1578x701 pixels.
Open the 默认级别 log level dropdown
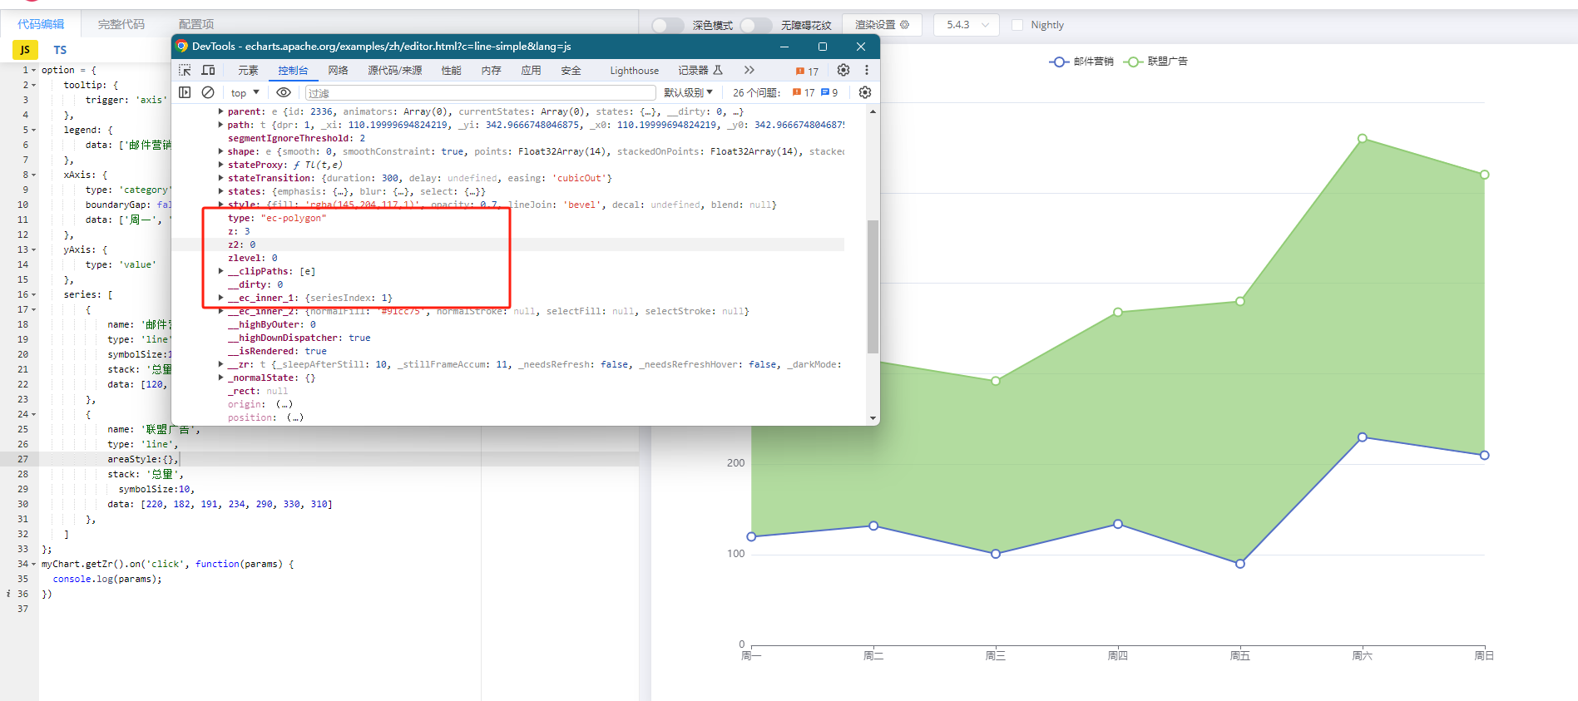[x=688, y=92]
